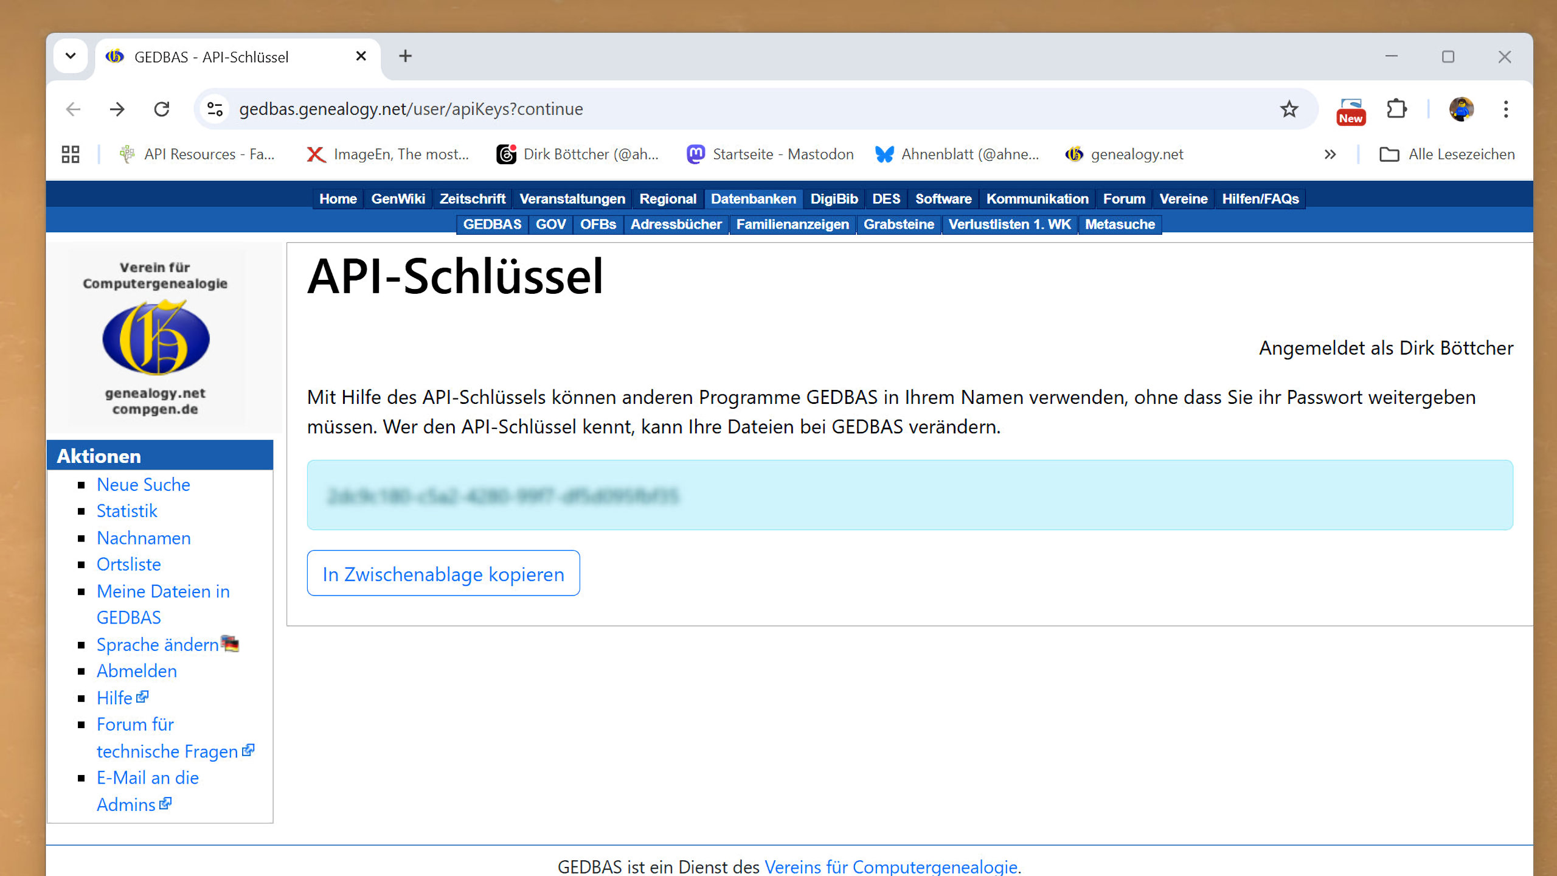Click the red New extension icon
The image size is (1557, 876).
tap(1350, 111)
